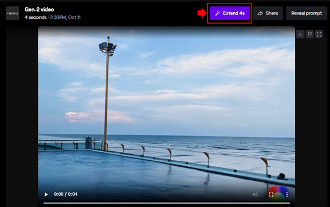Click Reveal prompt button
Screen dimensions: 330x207
(x=306, y=13)
